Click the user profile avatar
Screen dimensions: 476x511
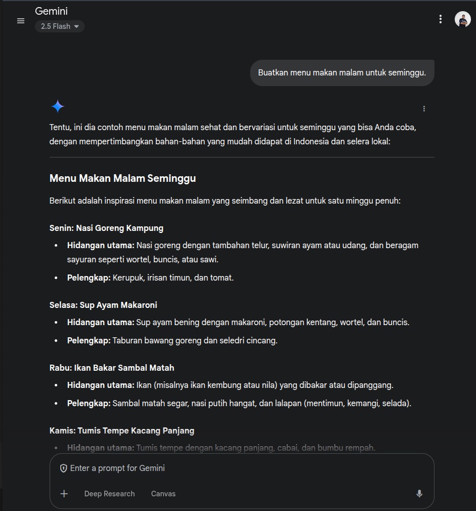462,19
